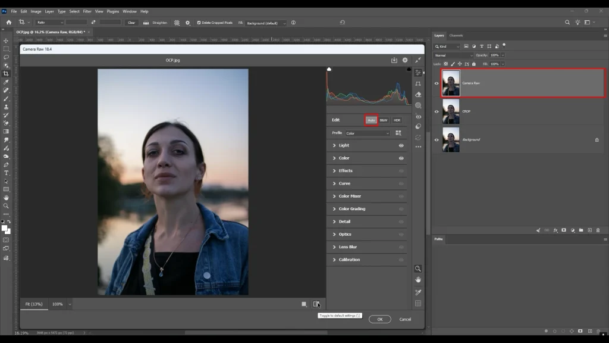
Task: Open the Layer menu
Action: (x=49, y=11)
